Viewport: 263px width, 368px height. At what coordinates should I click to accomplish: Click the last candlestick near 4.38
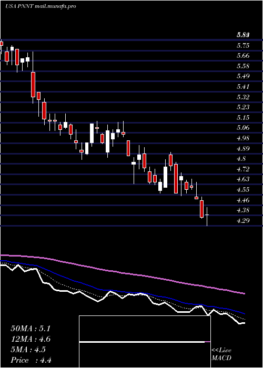[207, 217]
